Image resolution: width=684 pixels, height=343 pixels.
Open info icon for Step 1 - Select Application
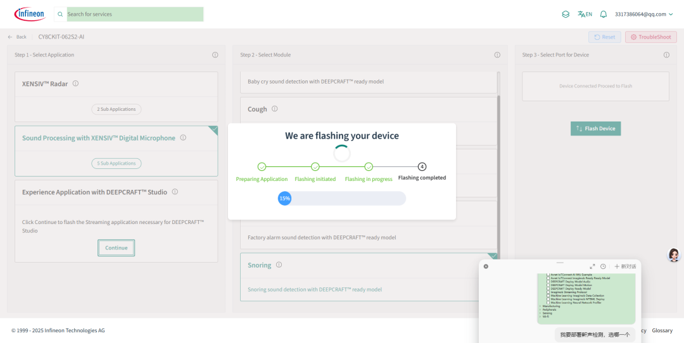tap(215, 55)
